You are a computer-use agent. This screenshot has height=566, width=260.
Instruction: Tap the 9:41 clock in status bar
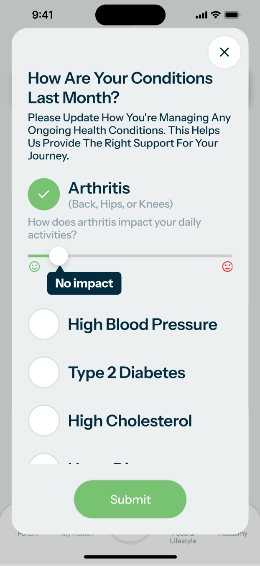(42, 15)
